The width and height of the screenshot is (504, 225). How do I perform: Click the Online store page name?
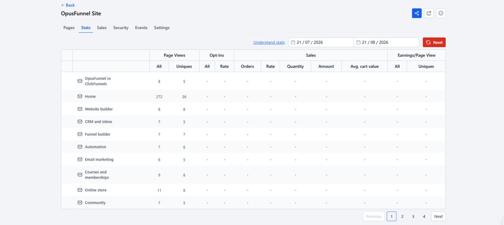click(96, 190)
